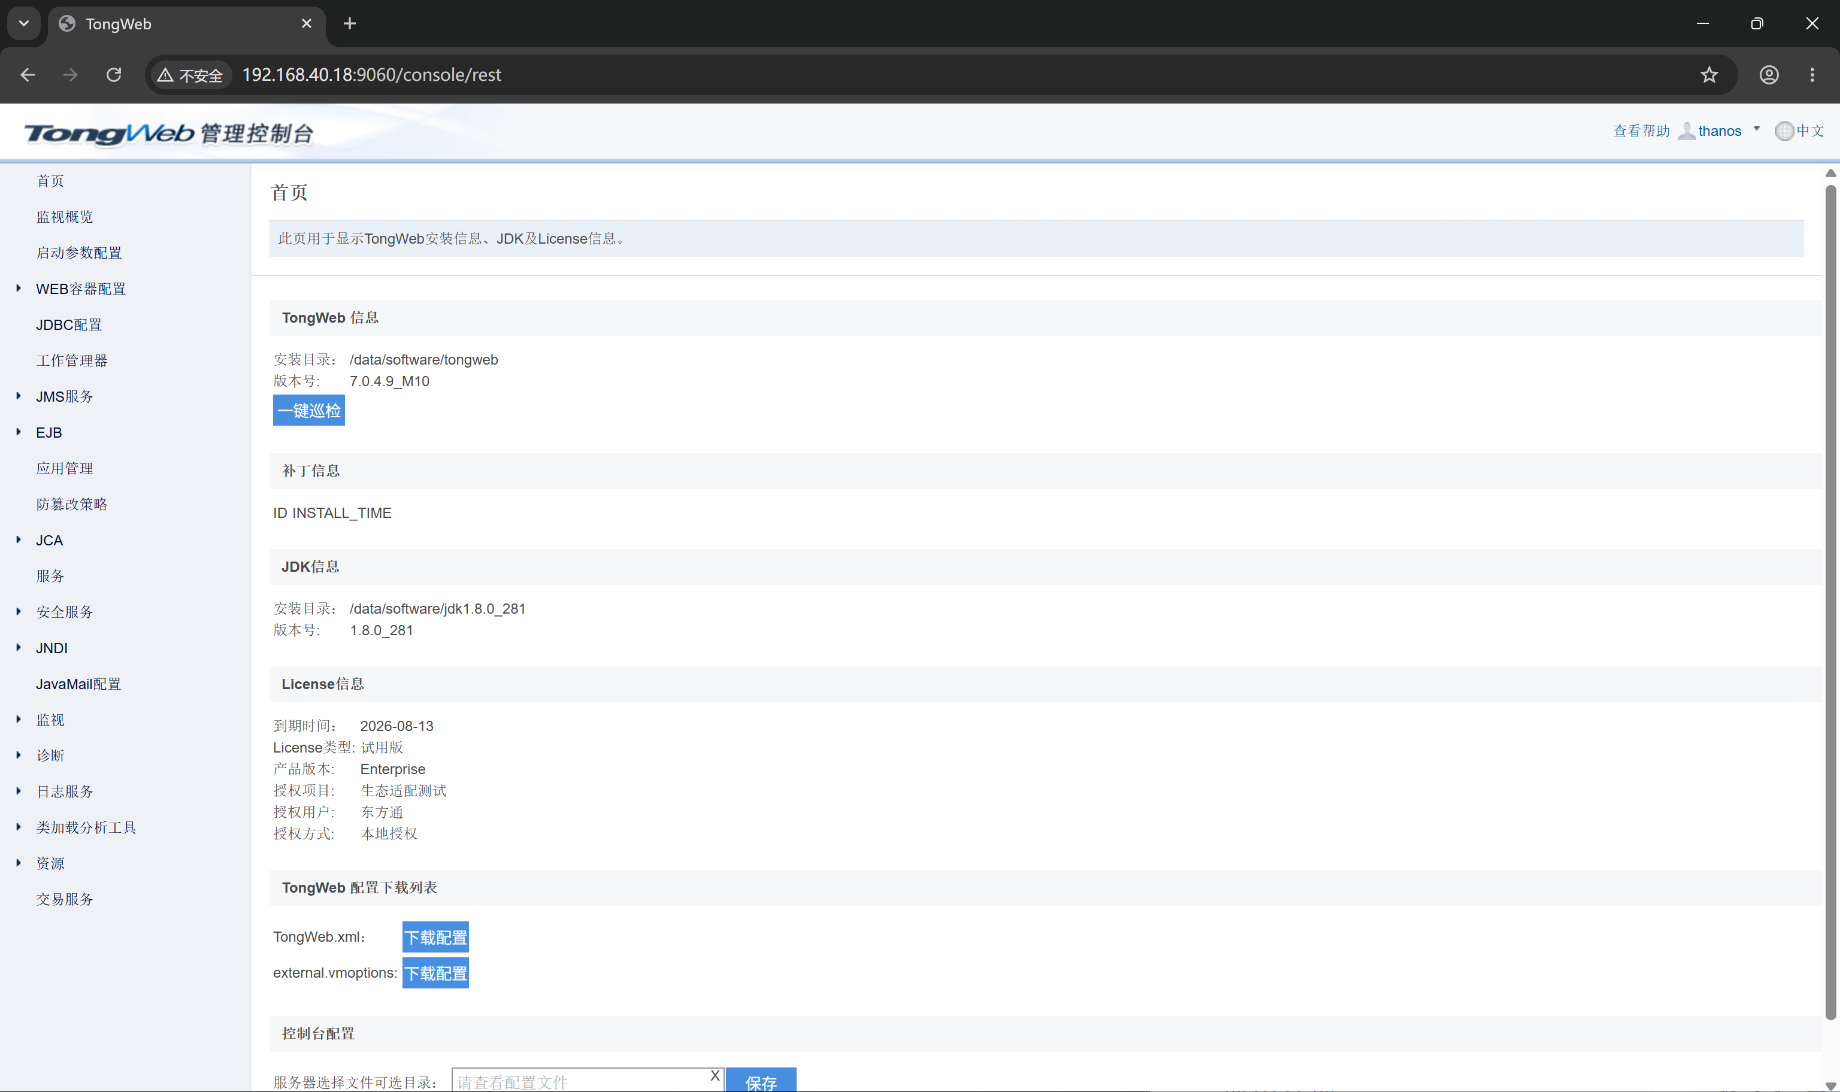1840x1092 pixels.
Task: Expand the 监视 menu arrow
Action: (19, 719)
